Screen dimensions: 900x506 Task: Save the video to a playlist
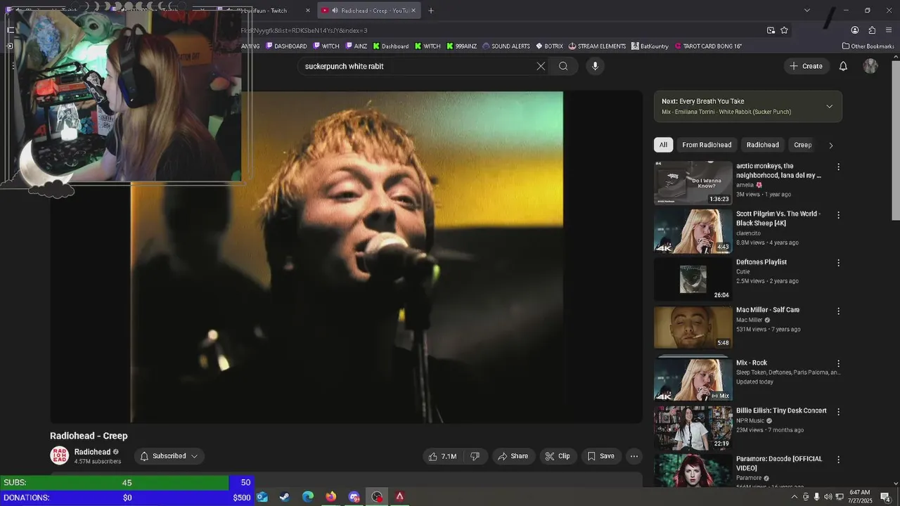[x=600, y=456]
